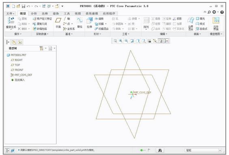Viewport: 229px width, 155px height.
Task: Click the Repaint icon in graphics toolbar
Action: 132,41
